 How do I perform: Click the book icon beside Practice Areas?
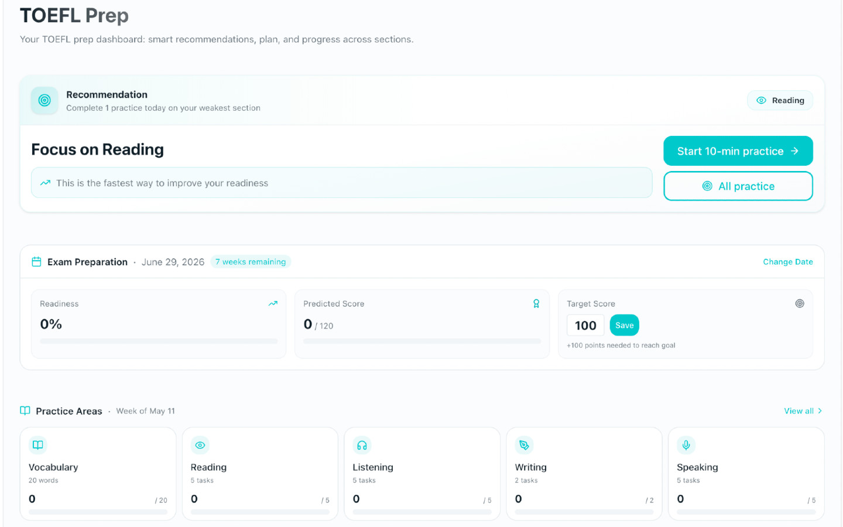25,410
